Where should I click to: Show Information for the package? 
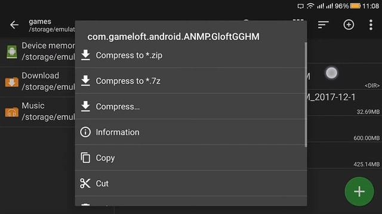191,132
